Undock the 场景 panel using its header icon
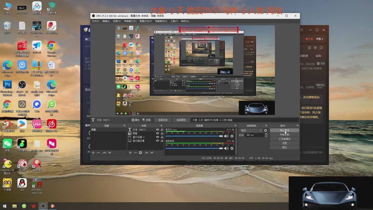 click(124, 126)
